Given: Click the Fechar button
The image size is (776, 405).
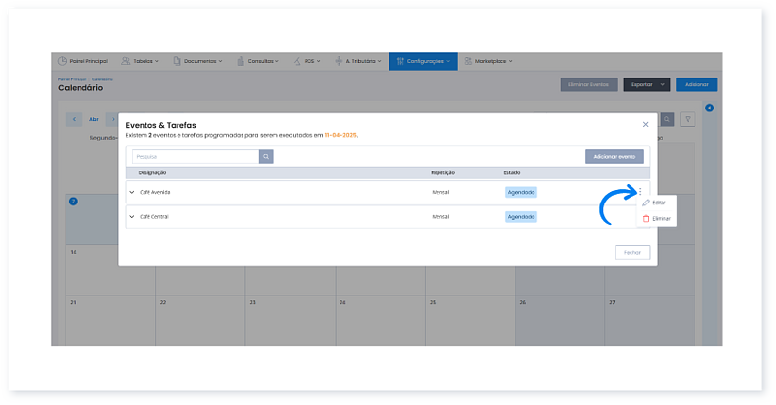Looking at the screenshot, I should tap(632, 252).
